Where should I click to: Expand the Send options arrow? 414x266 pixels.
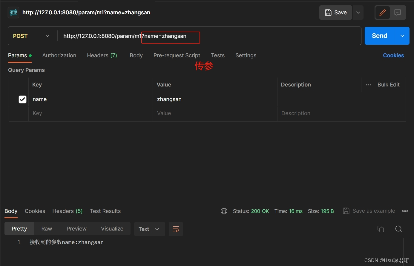402,36
